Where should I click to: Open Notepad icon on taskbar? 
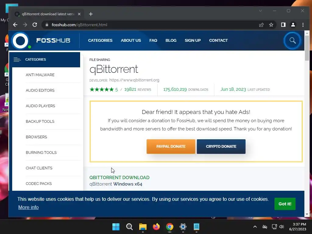coord(197,227)
